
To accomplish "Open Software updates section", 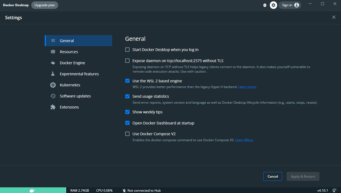I will click(78, 96).
